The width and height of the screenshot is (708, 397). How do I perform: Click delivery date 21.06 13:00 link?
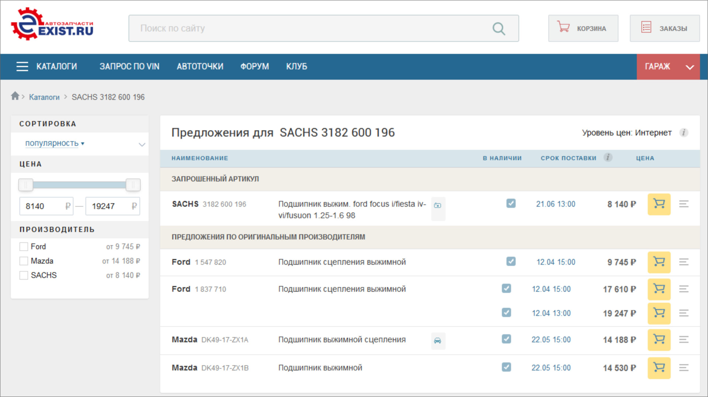coord(555,204)
